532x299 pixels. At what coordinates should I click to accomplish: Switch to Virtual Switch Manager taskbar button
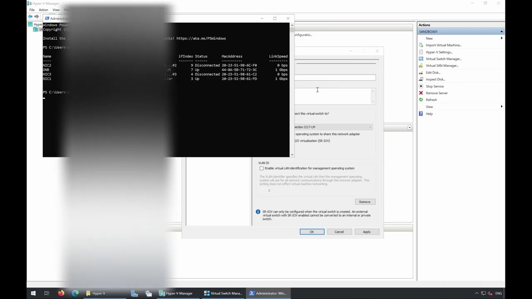(x=223, y=293)
